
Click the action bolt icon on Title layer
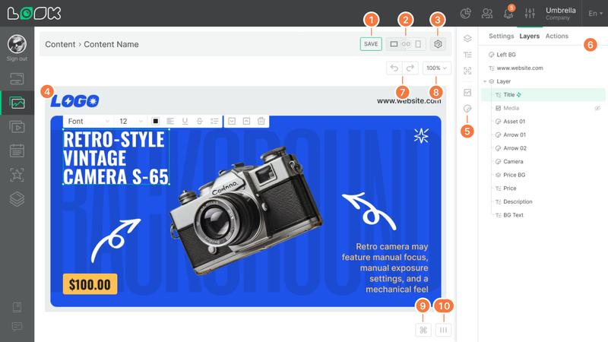[519, 94]
